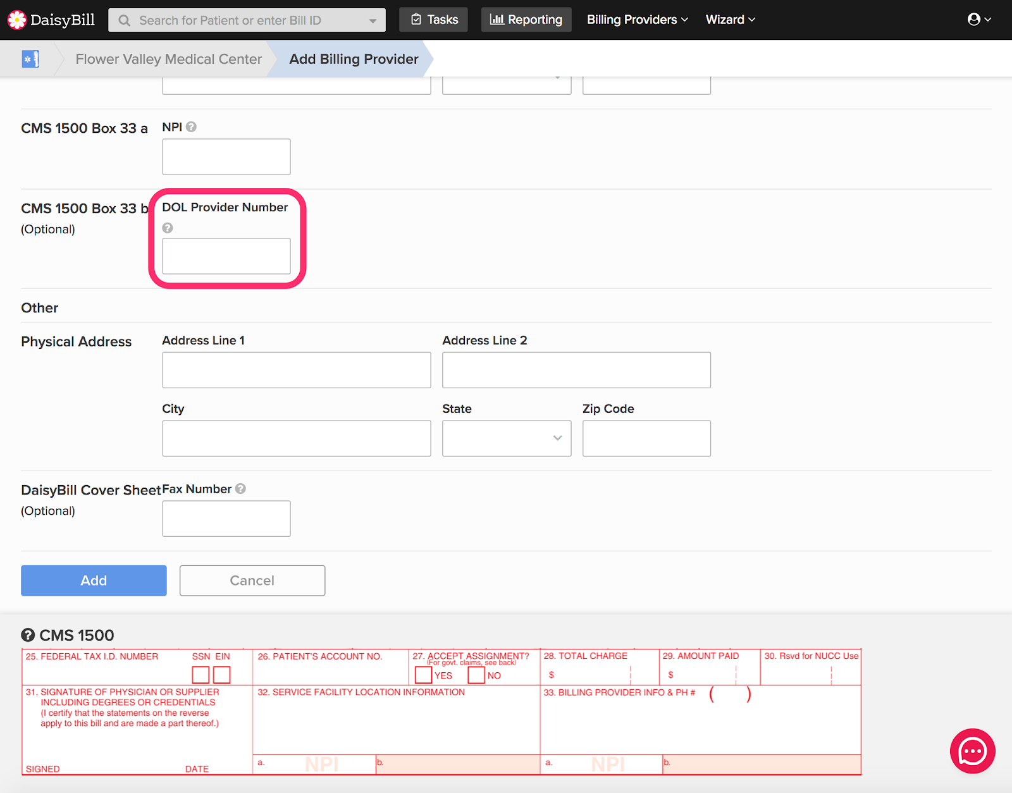Click the Fax Number input field
The width and height of the screenshot is (1012, 793).
coord(226,519)
